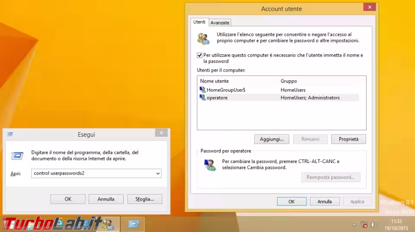Click the users icon in Account utente header
The image size is (415, 232).
tap(203, 38)
